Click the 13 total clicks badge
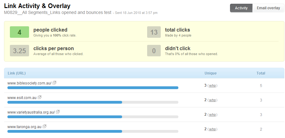This screenshot has width=285, height=138. pos(154,32)
